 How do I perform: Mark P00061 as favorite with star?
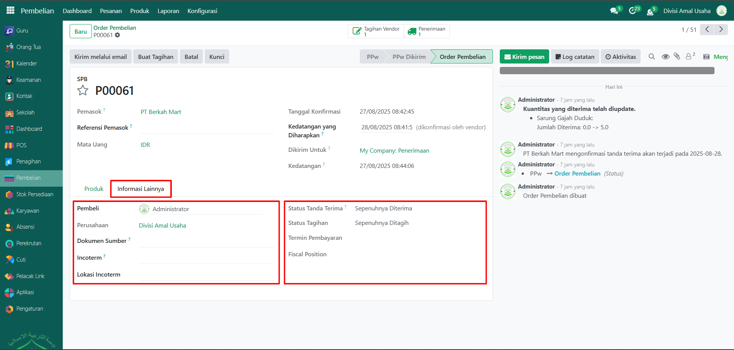(83, 91)
